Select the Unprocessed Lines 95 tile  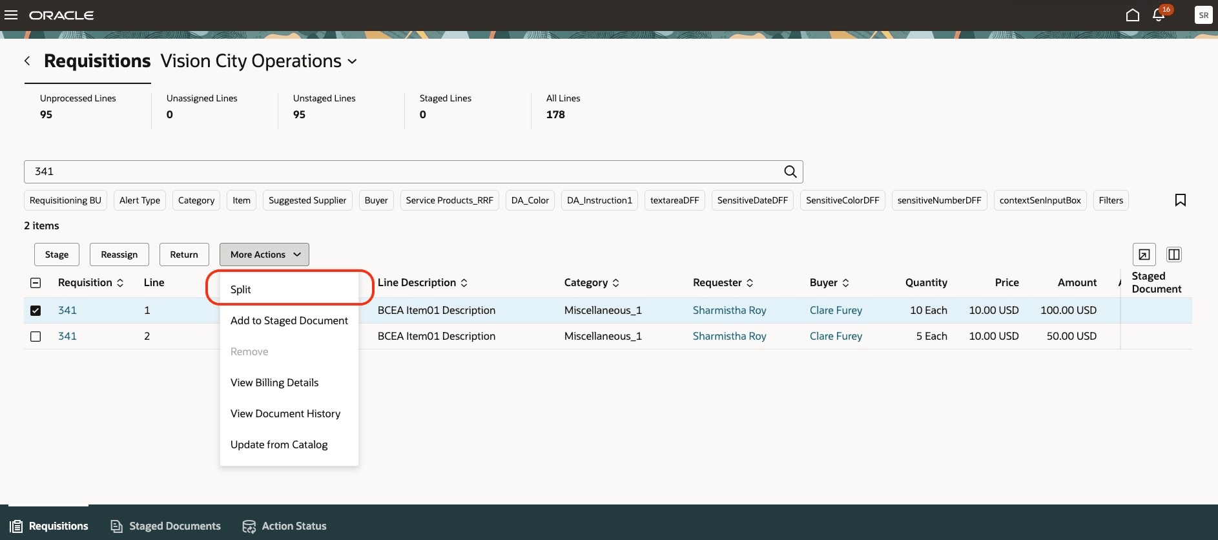[88, 107]
